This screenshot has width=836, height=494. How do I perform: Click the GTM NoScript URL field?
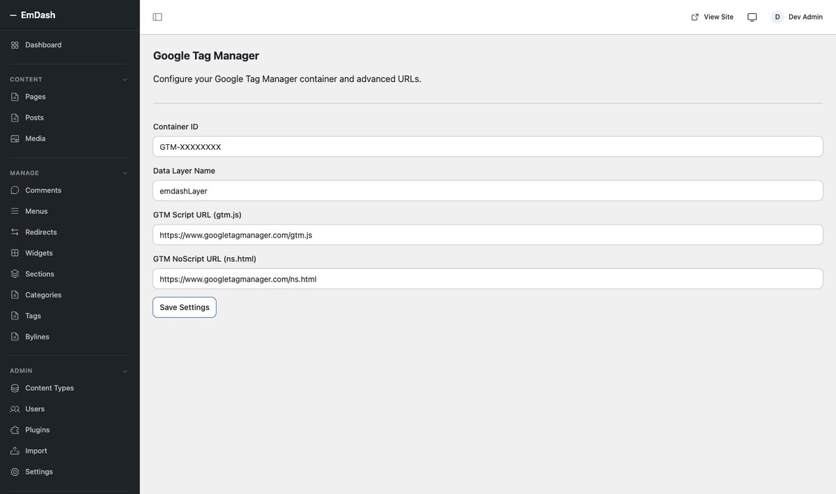click(488, 279)
